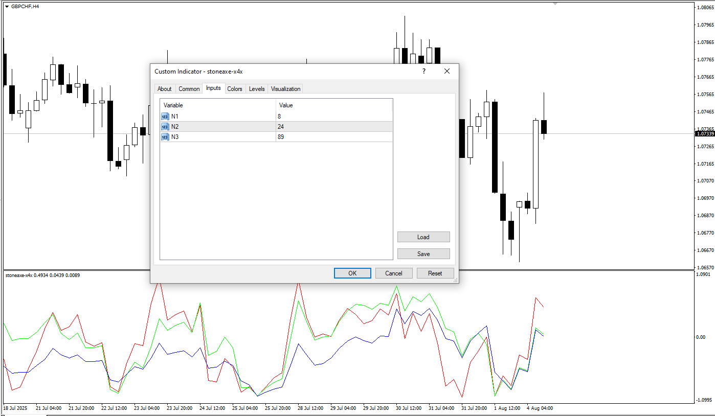The width and height of the screenshot is (715, 416).
Task: Cancel the indicator dialog
Action: coord(393,273)
